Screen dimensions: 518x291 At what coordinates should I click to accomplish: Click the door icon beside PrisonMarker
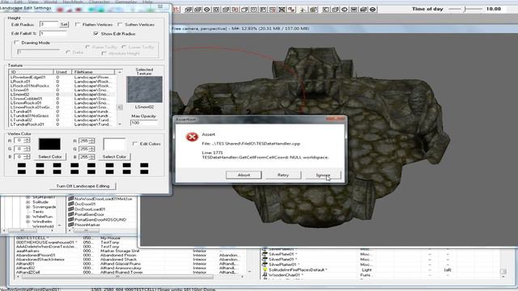coord(70,225)
